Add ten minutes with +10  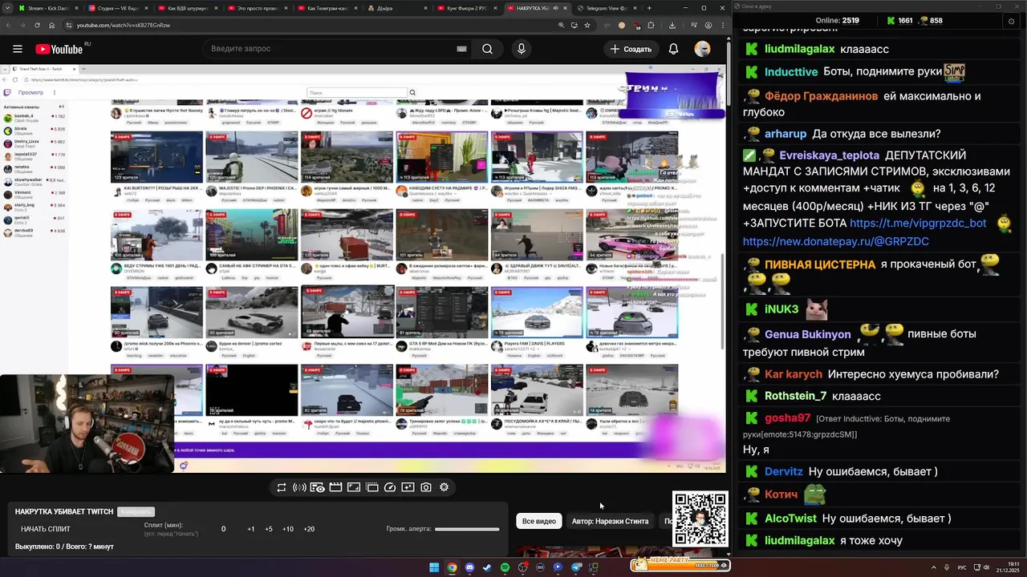click(x=288, y=529)
